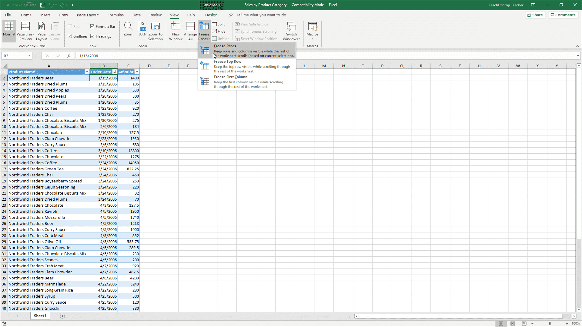
Task: Switch to the Page Layout ribbon tab
Action: pyautogui.click(x=88, y=15)
